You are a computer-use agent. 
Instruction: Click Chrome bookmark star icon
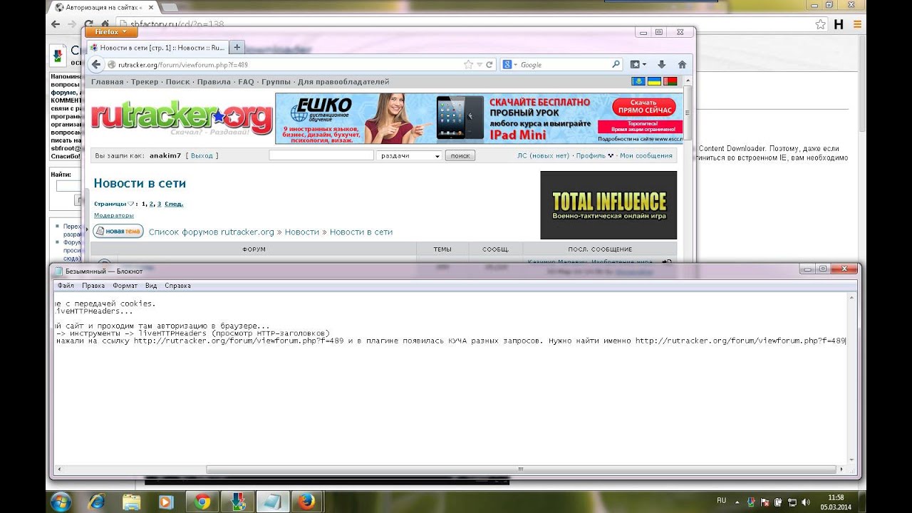820,24
